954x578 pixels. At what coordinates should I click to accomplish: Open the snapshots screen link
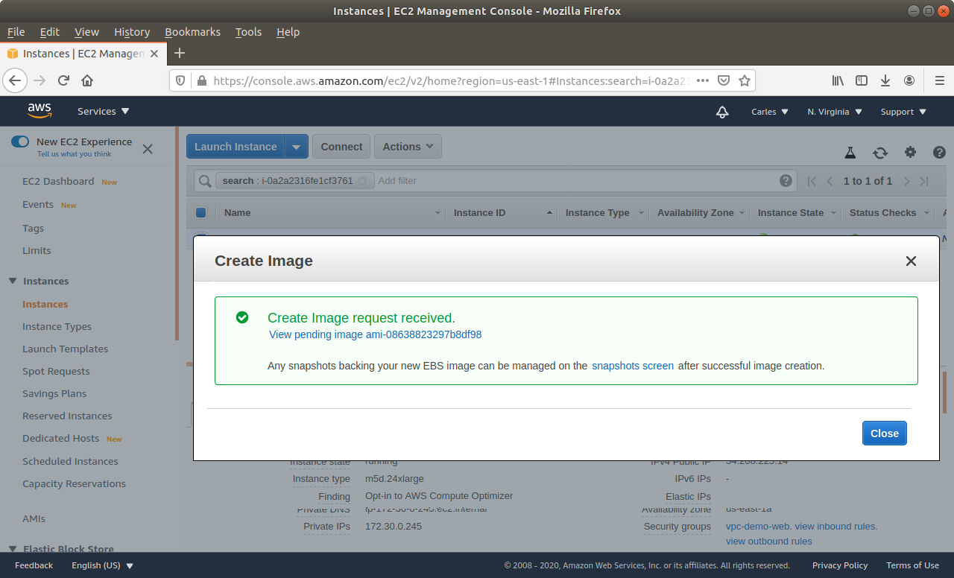pos(633,366)
